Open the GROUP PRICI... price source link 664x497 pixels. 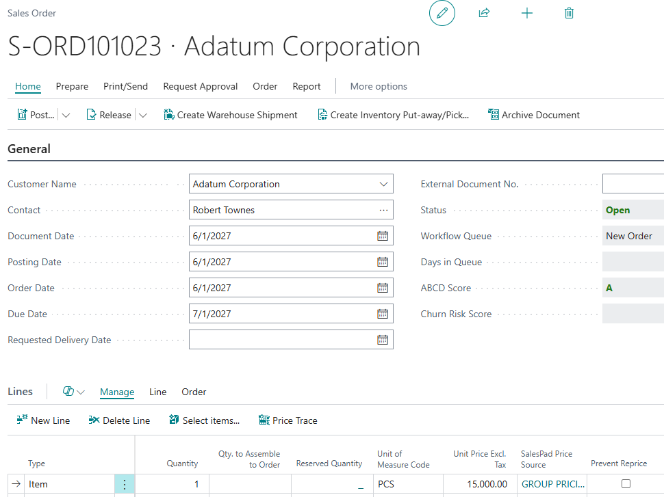coord(552,484)
